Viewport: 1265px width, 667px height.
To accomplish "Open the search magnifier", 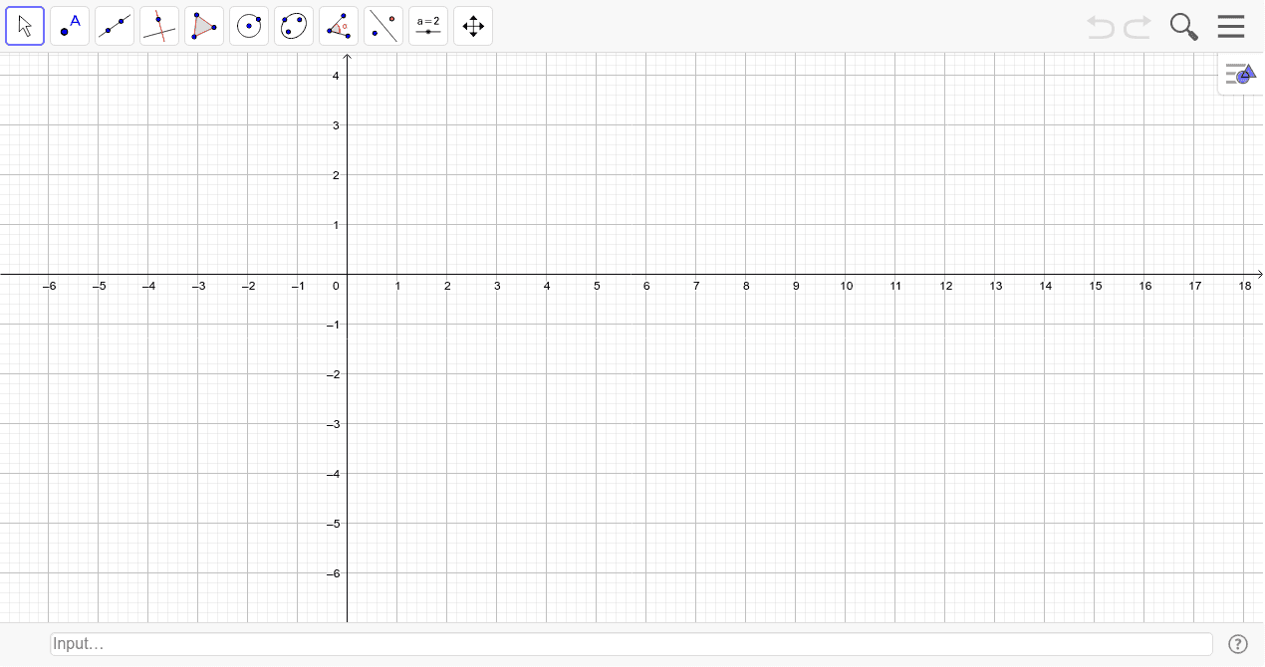I will [x=1183, y=27].
